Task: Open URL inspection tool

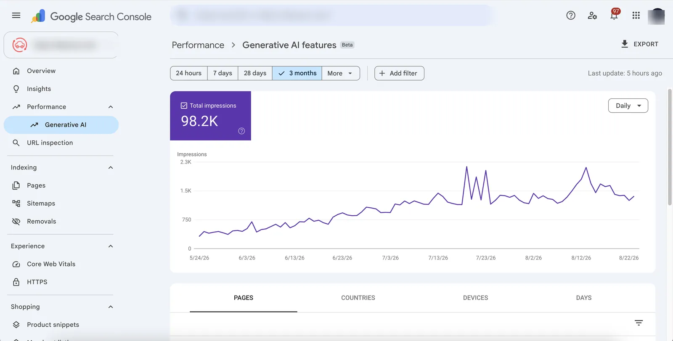Action: point(61,143)
